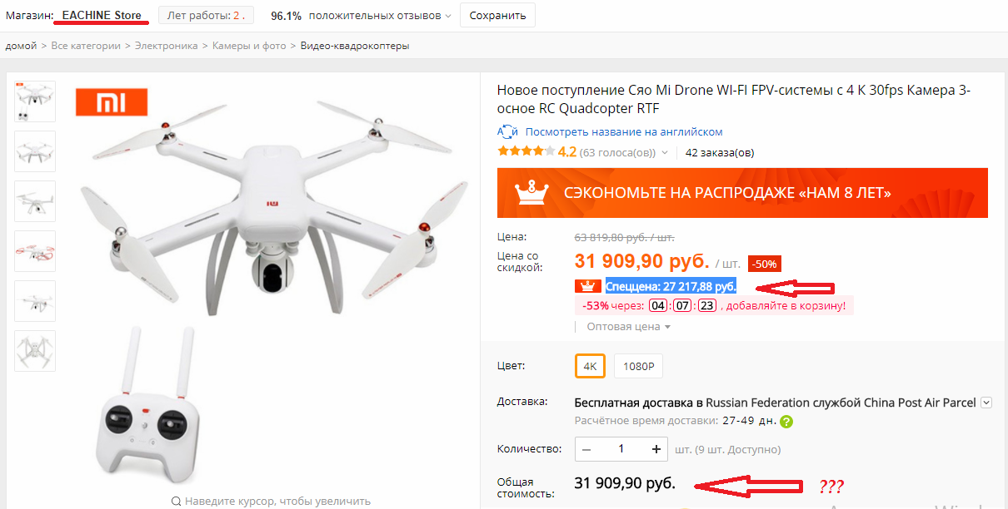
Task: Expand the rating votes dropdown arrow
Action: (665, 152)
